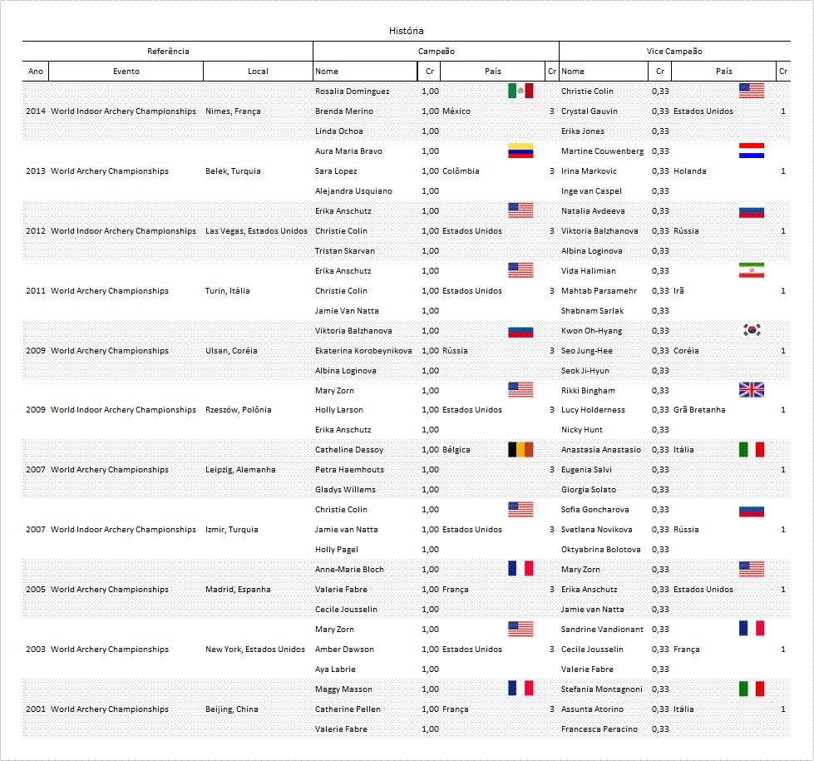Select the Lucy Holderness name cell
Viewport: 814px width, 761px height.
(593, 410)
